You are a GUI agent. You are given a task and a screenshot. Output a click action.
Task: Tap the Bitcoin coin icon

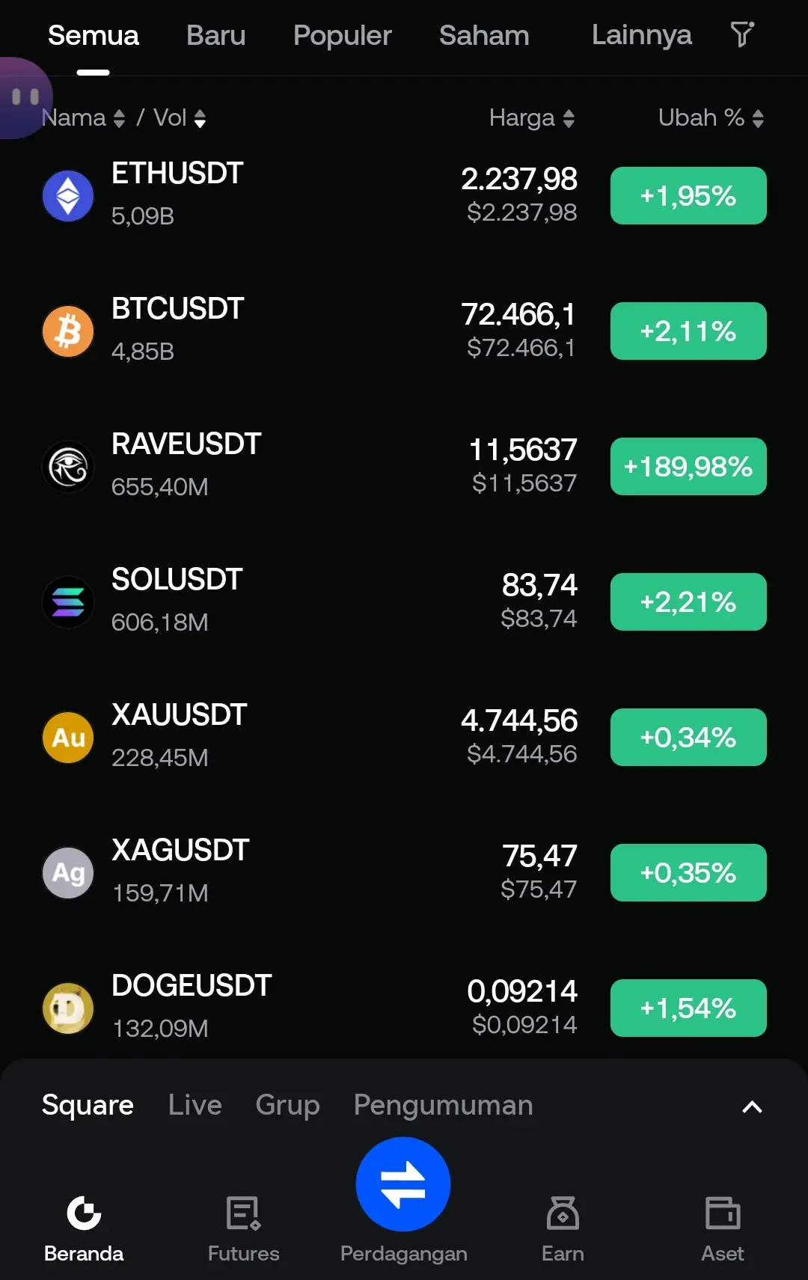tap(68, 331)
